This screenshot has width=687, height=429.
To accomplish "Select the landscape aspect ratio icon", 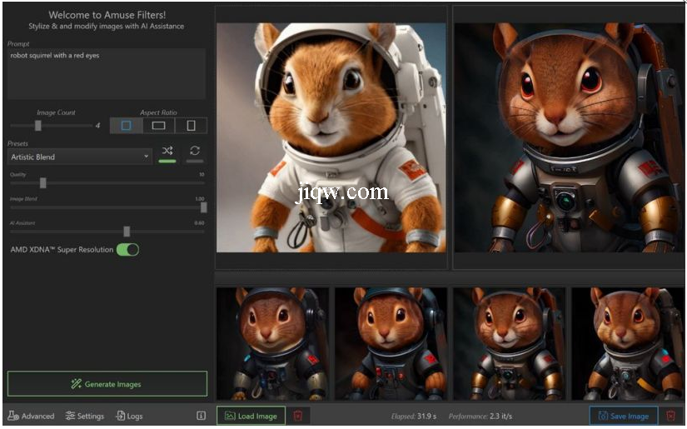I will (158, 126).
